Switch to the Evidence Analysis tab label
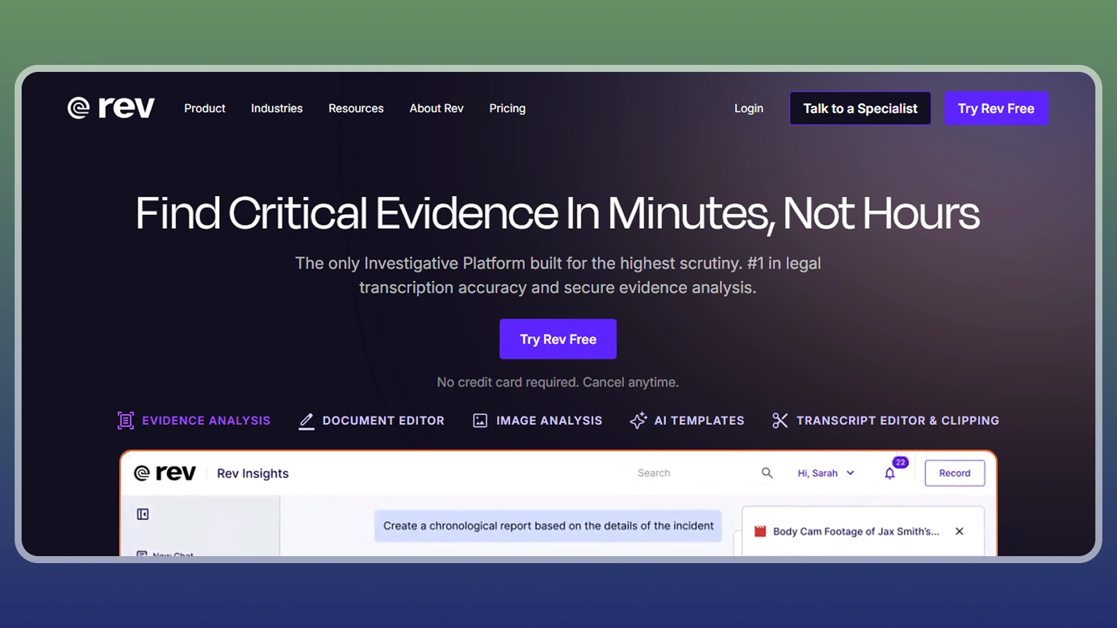The height and width of the screenshot is (628, 1117). pyautogui.click(x=206, y=421)
